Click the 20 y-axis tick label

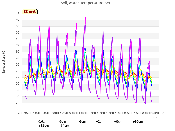(17, 84)
